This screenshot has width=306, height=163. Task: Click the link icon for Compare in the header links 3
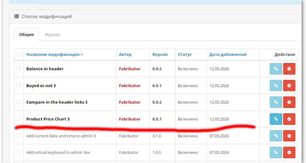(x=276, y=102)
